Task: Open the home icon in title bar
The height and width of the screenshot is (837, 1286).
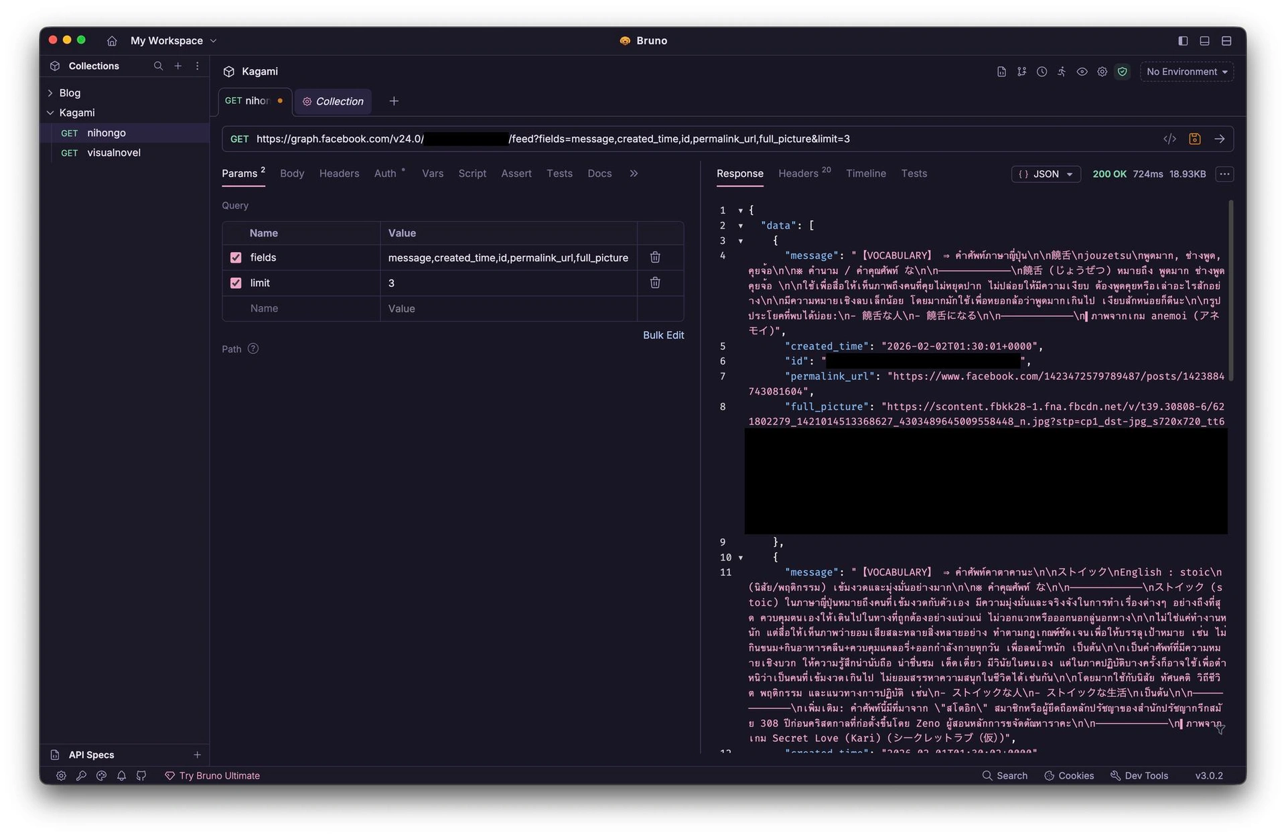Action: click(112, 41)
